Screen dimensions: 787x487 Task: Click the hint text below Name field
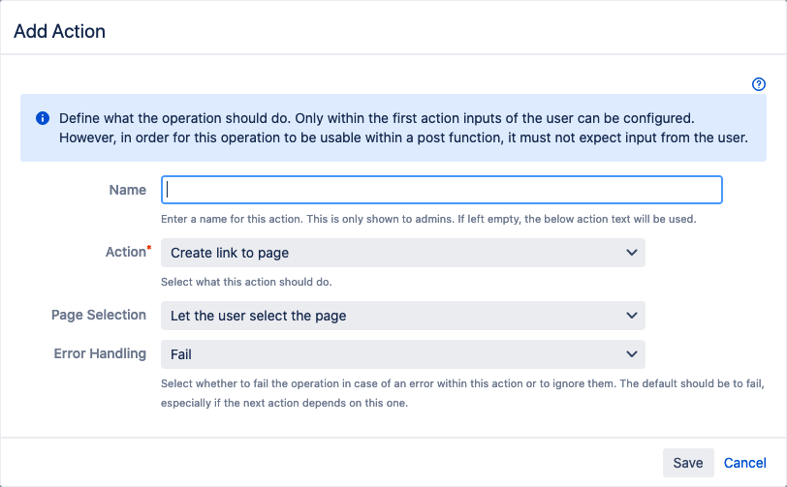427,219
